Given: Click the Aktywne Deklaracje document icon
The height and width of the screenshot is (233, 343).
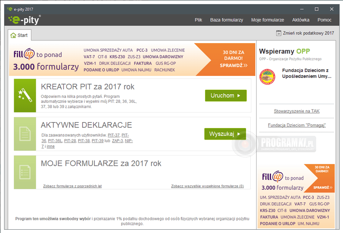Looking at the screenshot, I should (x=25, y=134).
